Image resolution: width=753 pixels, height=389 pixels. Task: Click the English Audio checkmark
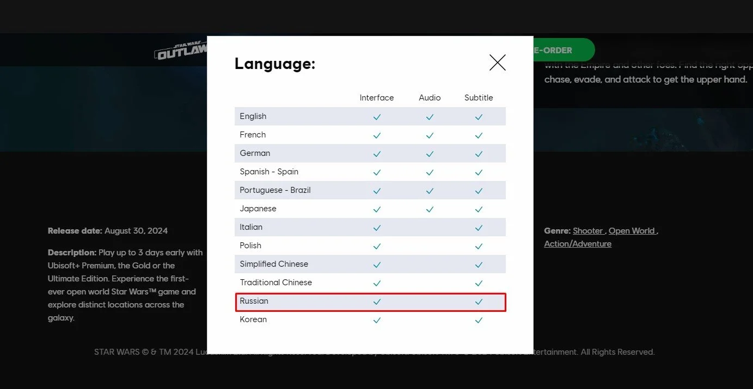pos(430,117)
